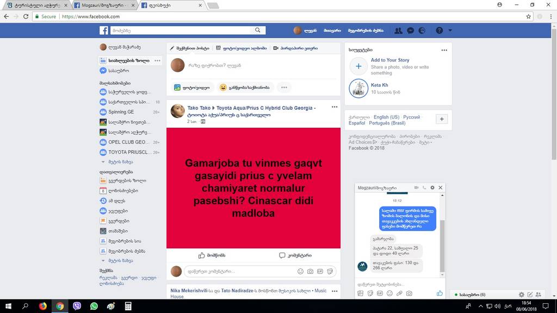
Task: Open the GIF picker in the chat window
Action: 381,292
